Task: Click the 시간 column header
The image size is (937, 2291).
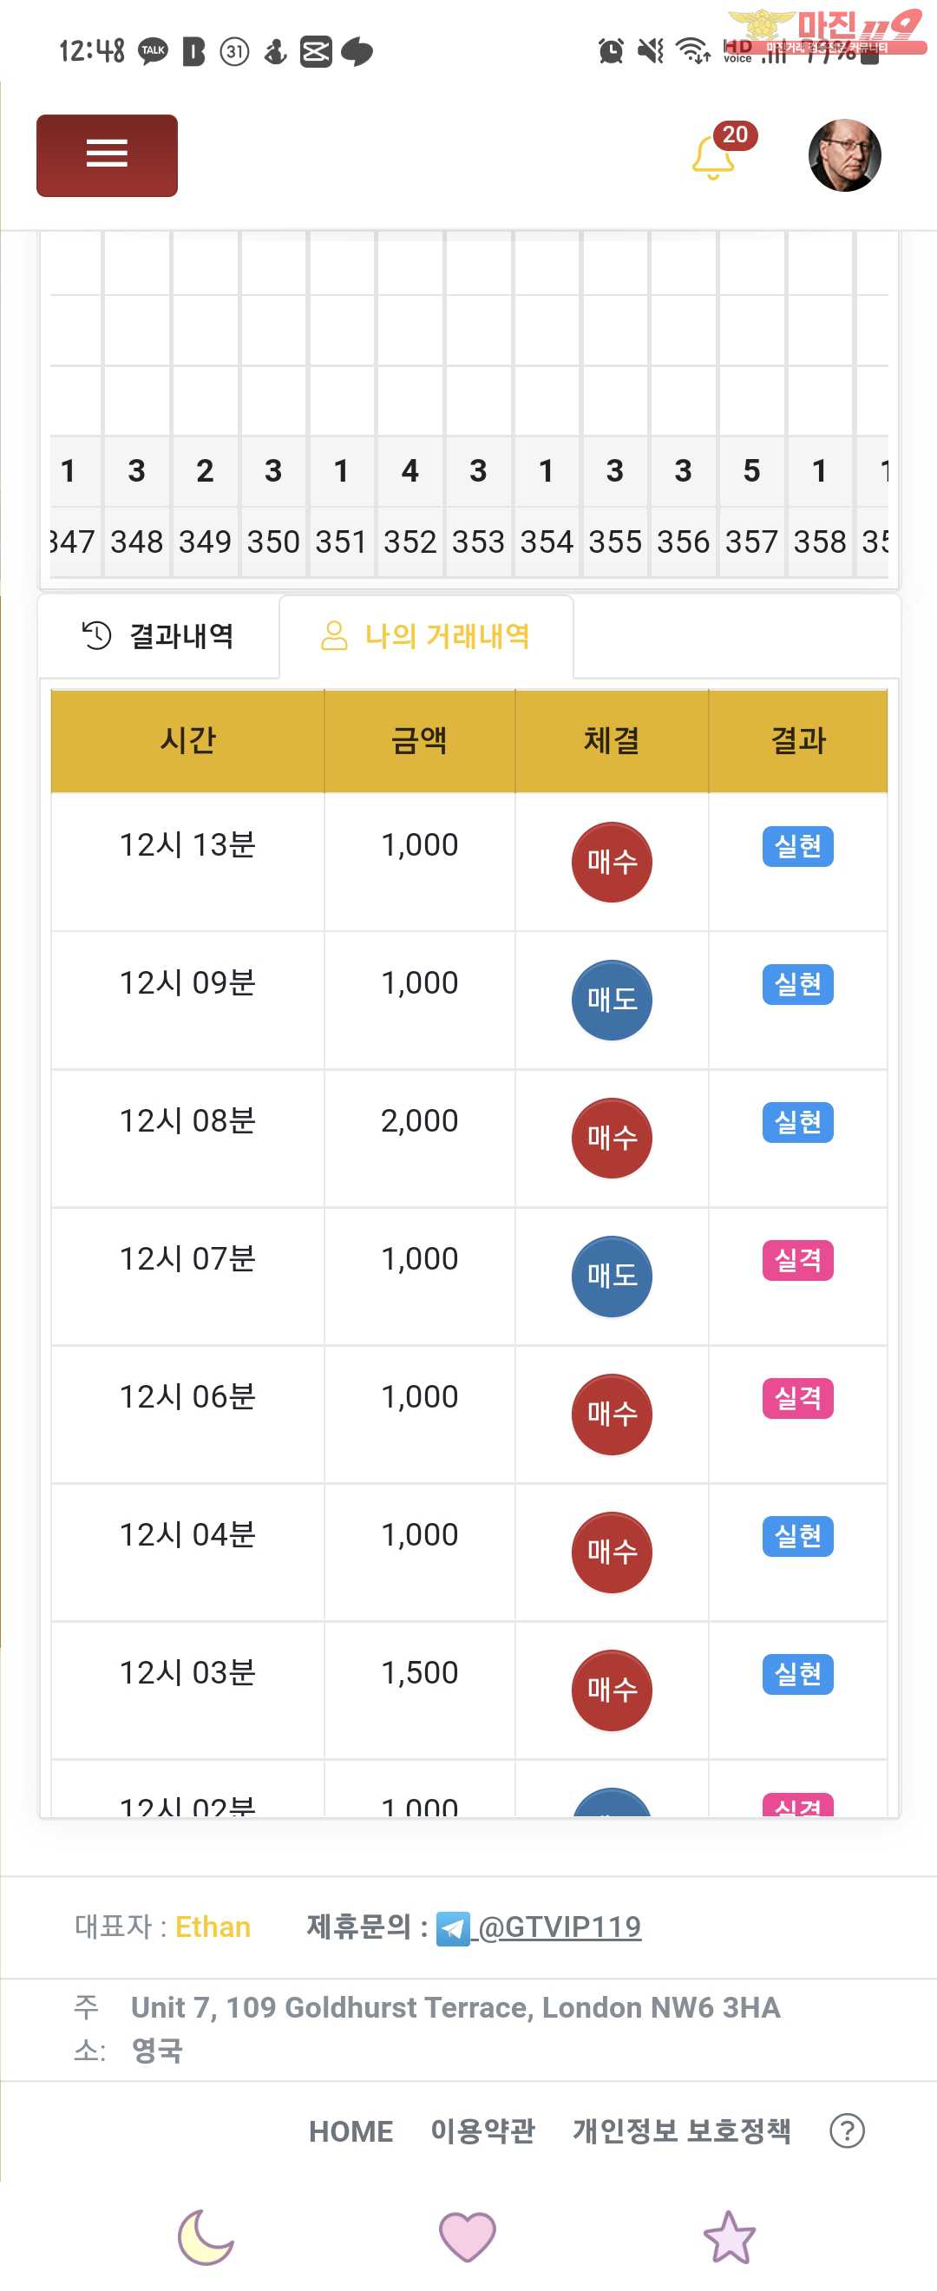Action: [x=187, y=741]
